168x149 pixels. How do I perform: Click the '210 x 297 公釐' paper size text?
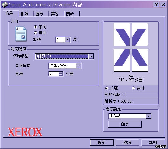point(131,80)
